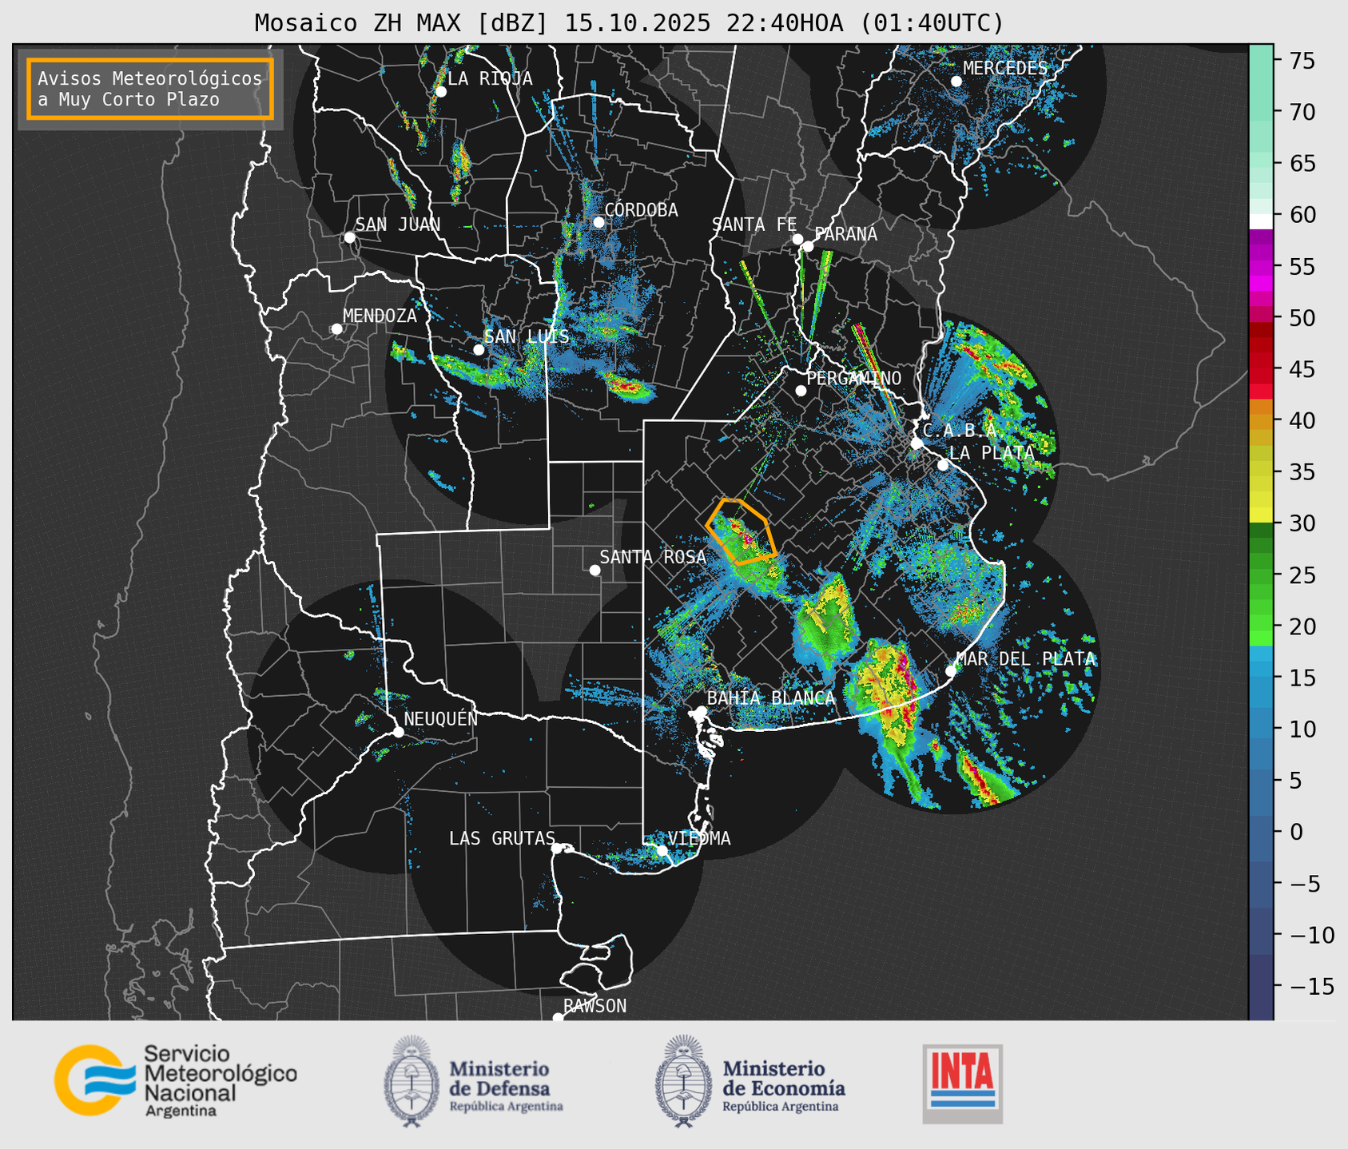Click the Santa Fe city marker dot
The image size is (1348, 1149).
pyautogui.click(x=797, y=239)
